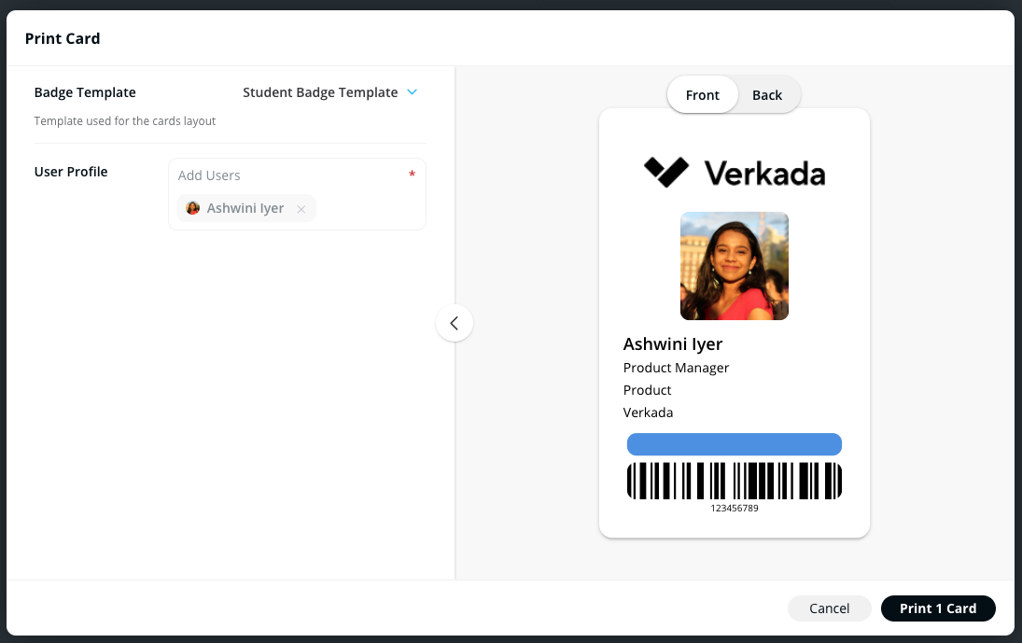1022x643 pixels.
Task: Remove Ashwini Iyer from the user list
Action: (x=301, y=209)
